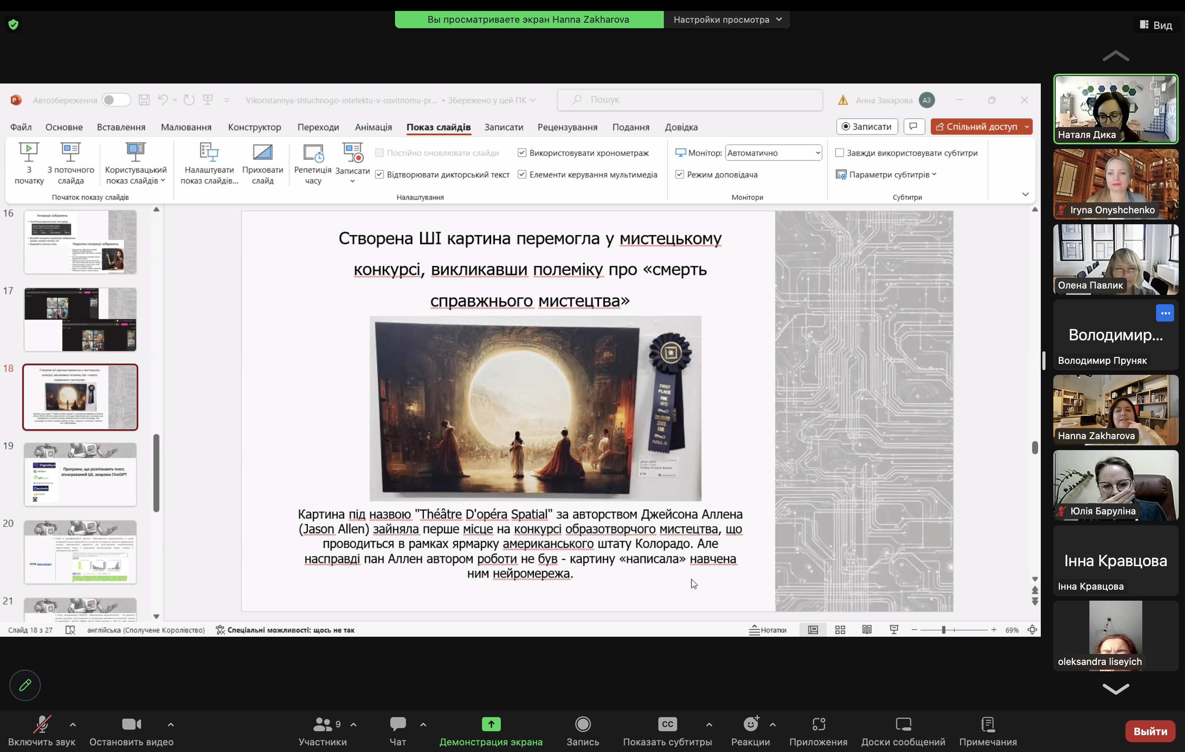Open the Animation ribbon tab
Screen dimensions: 1185x752
tap(373, 127)
